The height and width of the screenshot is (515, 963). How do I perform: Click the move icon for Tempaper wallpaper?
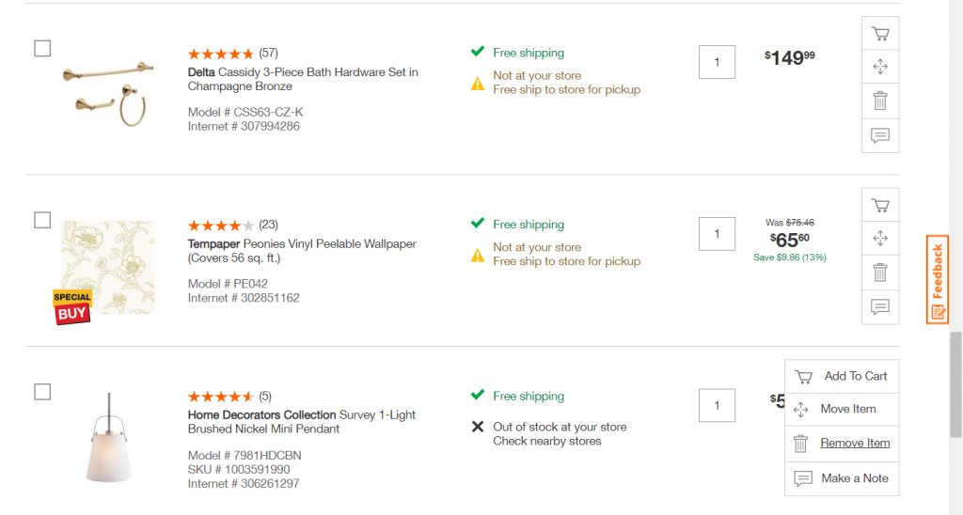(x=880, y=238)
